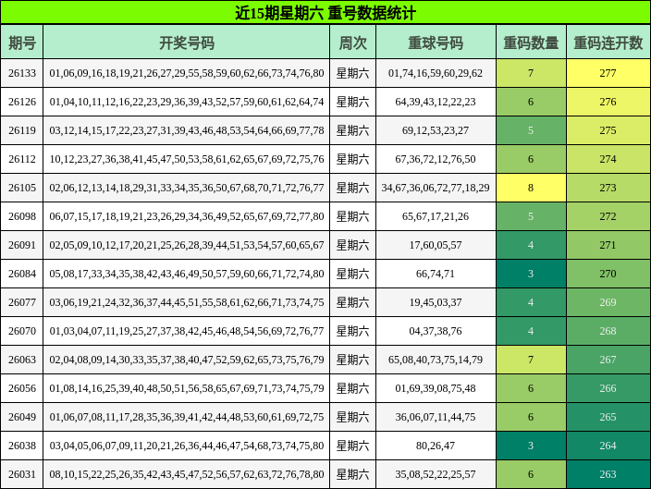Click repeat numbers 19,45,03,37
Viewport: 651px width, 489px height.
point(436,302)
